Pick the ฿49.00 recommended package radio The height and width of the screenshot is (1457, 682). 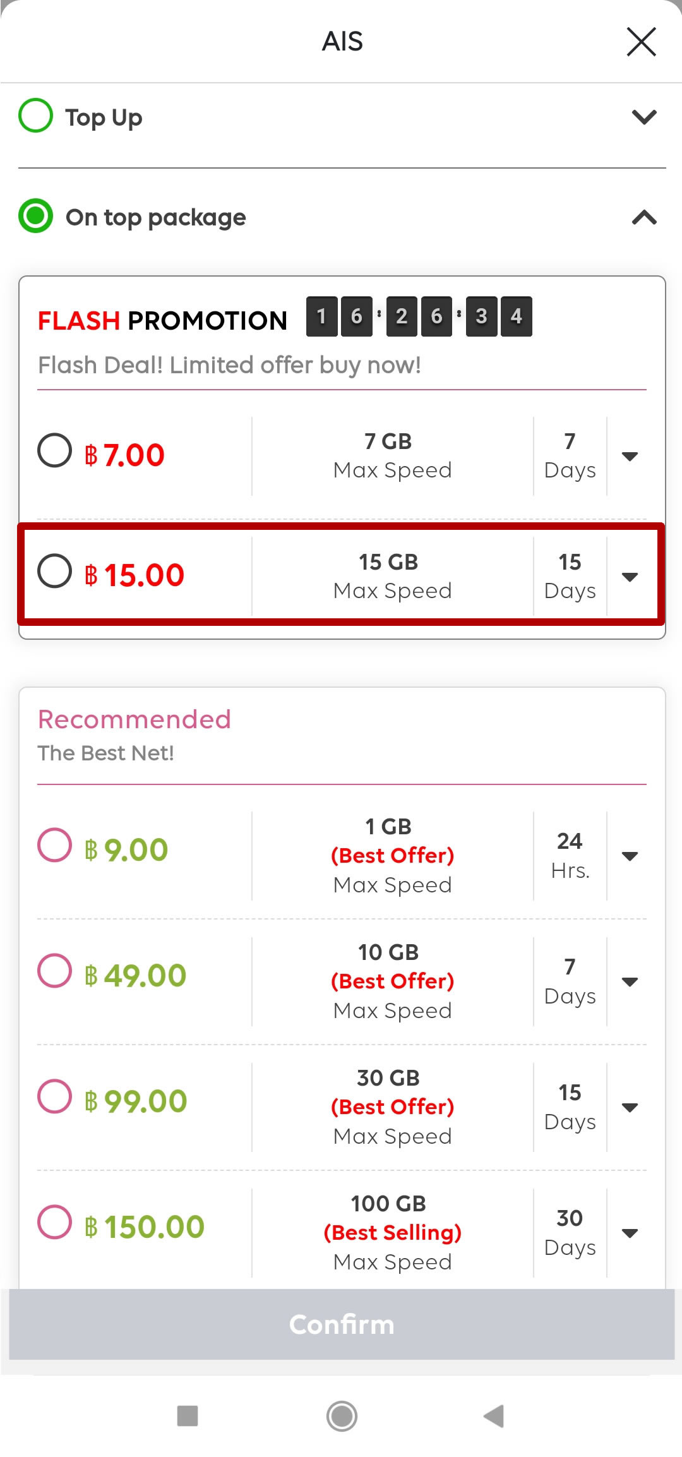pos(55,971)
